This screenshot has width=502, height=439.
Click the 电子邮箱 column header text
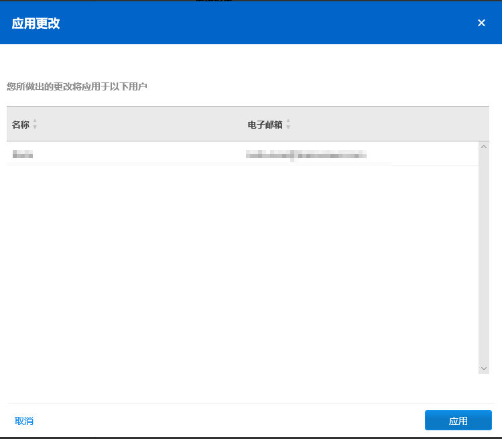pos(265,125)
